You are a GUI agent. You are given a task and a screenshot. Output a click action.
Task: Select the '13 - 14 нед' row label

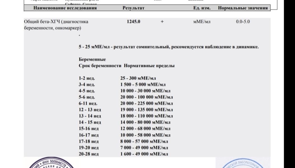tap(90, 116)
